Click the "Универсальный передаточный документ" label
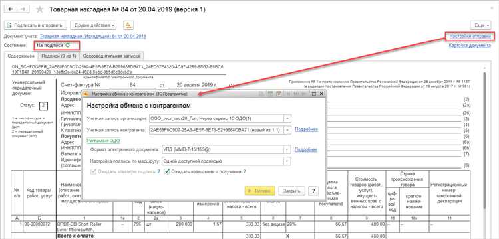This screenshot has width=499, height=239. click(x=29, y=88)
